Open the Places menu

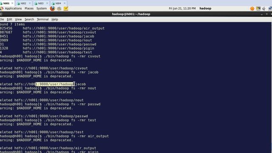tap(29, 8)
